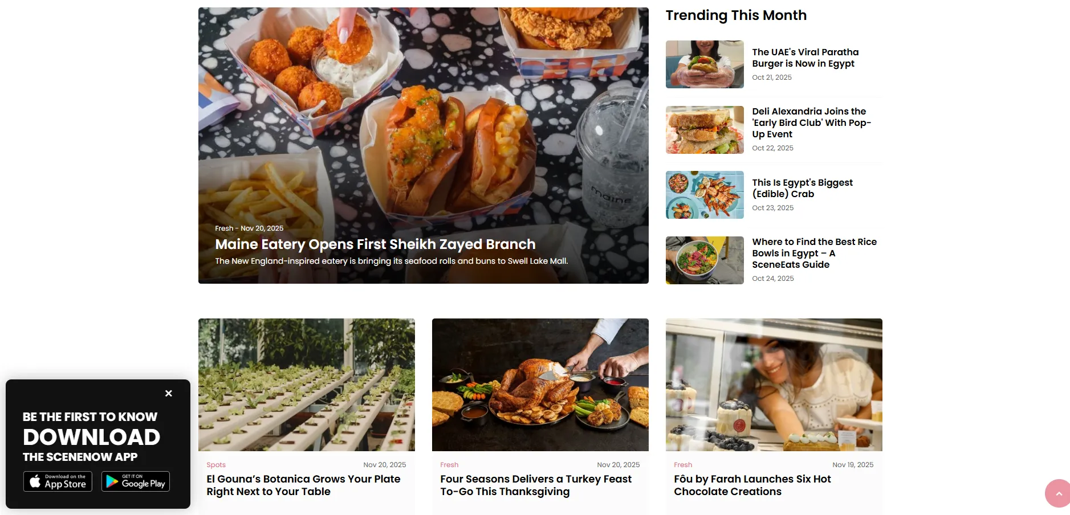Click the pink scroll-to-top arrow button
This screenshot has width=1070, height=515.
[x=1058, y=493]
